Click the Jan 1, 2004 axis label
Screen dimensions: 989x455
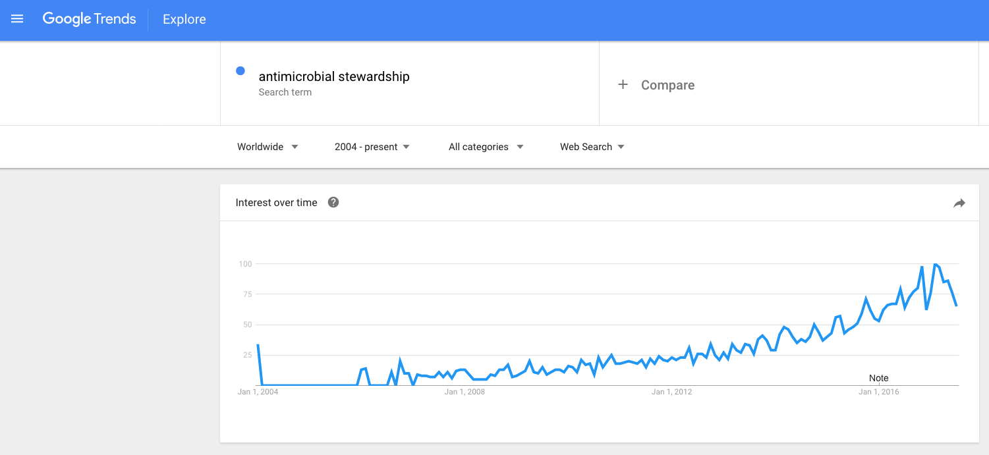(258, 392)
